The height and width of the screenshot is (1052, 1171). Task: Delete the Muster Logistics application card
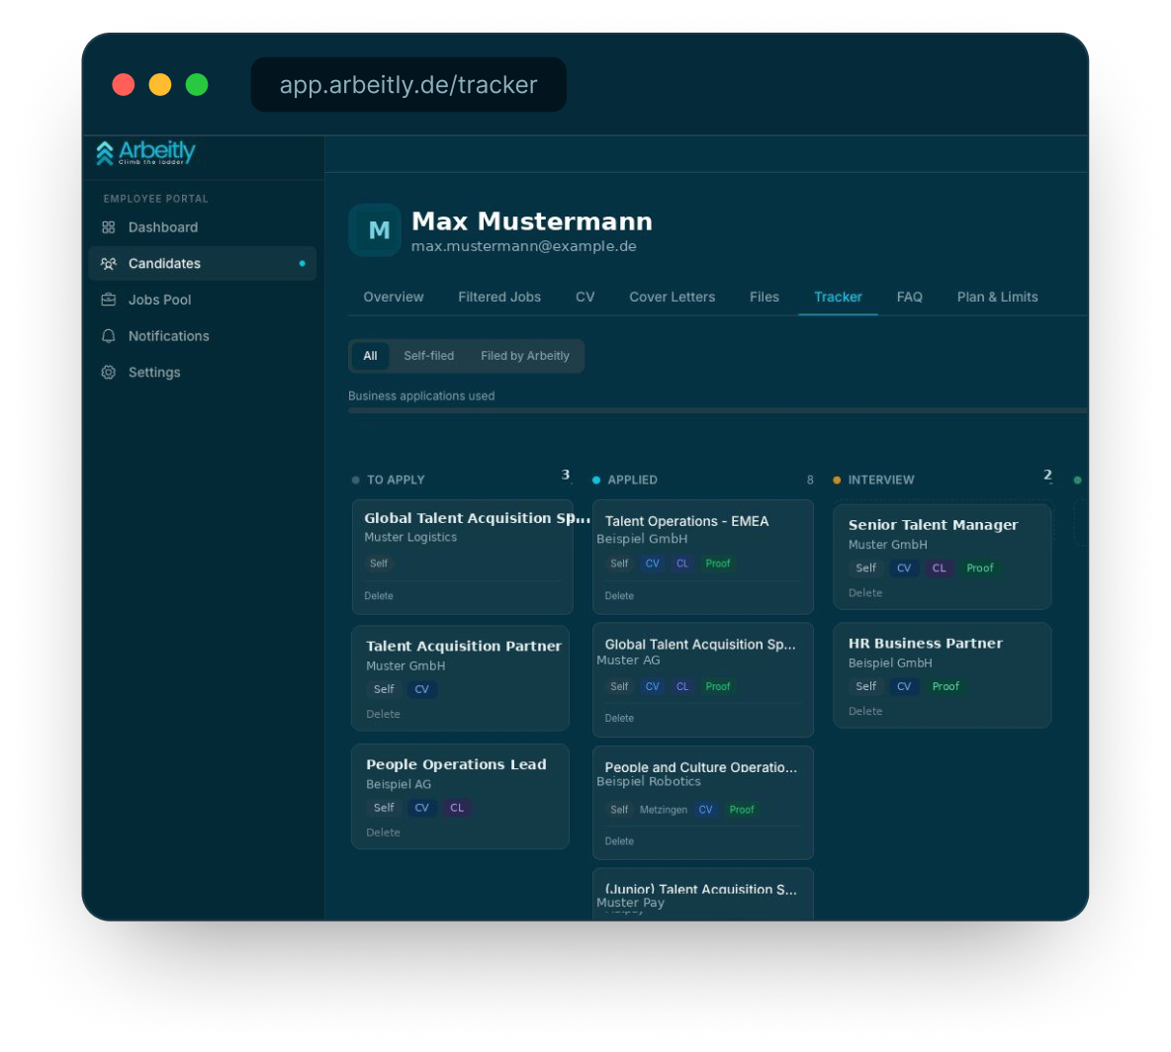coord(379,596)
